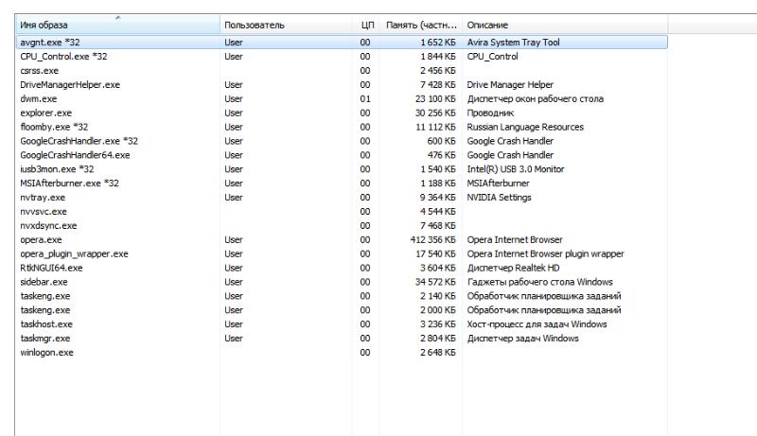This screenshot has width=757, height=436.
Task: Select the iusb3mon.exe *32 process
Action: click(59, 169)
